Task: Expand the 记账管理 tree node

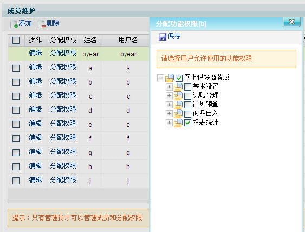Action: (x=169, y=95)
